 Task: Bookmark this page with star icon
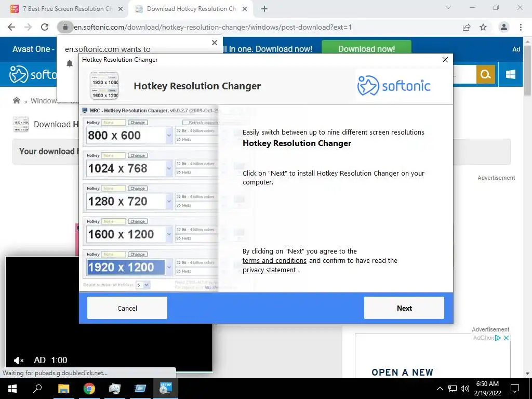pos(483,27)
